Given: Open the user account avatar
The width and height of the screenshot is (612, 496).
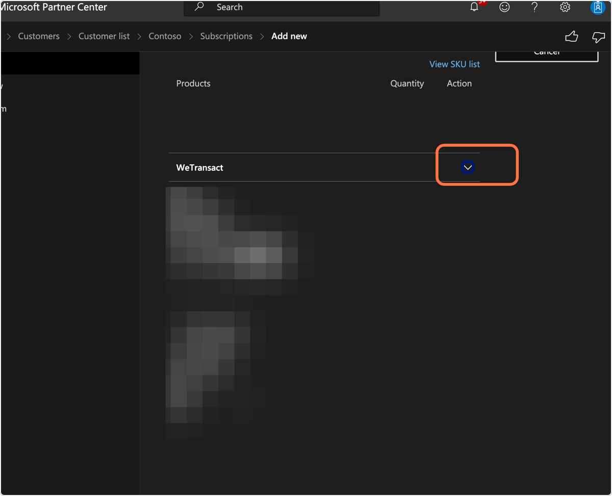Looking at the screenshot, I should pos(597,7).
